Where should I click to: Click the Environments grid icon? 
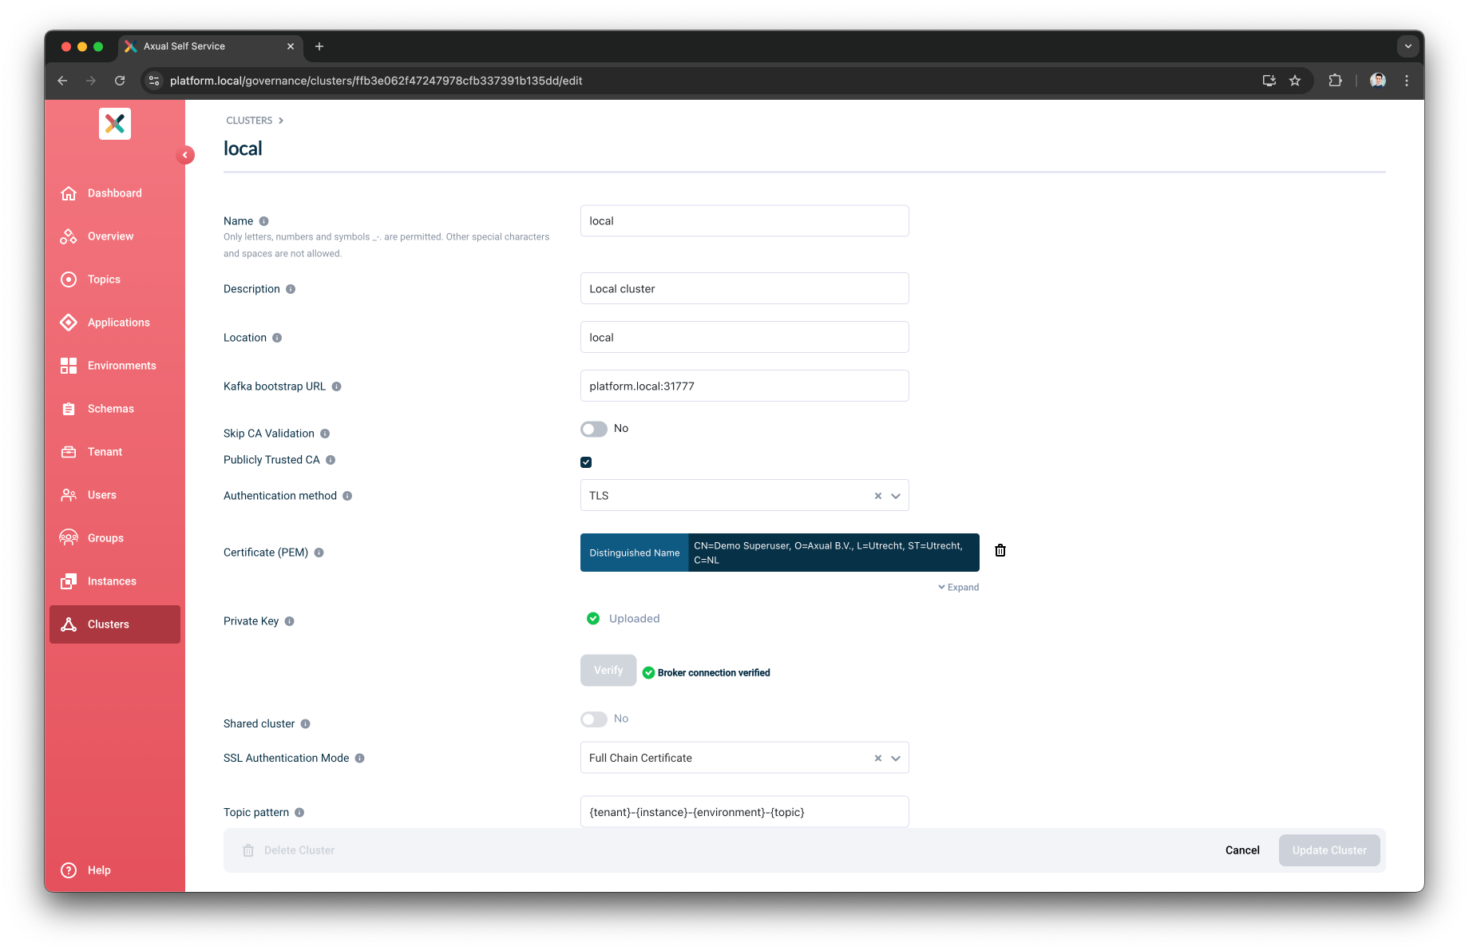pos(69,366)
